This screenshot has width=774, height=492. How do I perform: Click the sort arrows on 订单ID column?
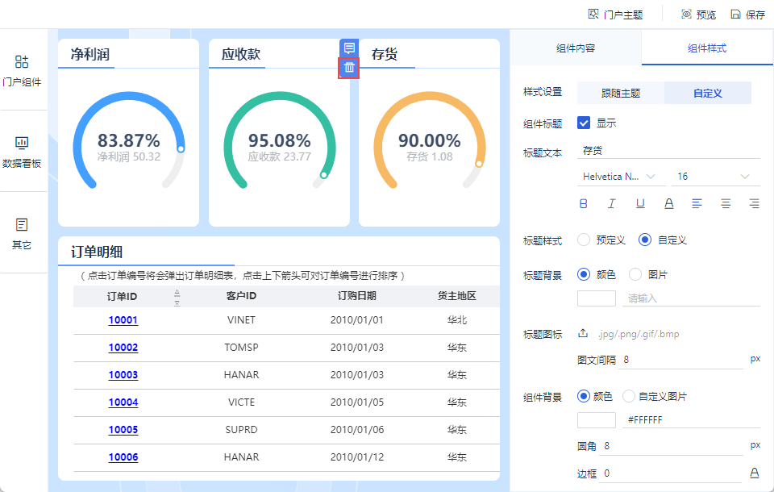tap(177, 297)
